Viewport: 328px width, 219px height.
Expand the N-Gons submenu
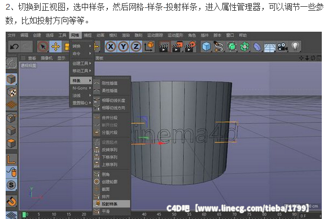click(x=82, y=88)
